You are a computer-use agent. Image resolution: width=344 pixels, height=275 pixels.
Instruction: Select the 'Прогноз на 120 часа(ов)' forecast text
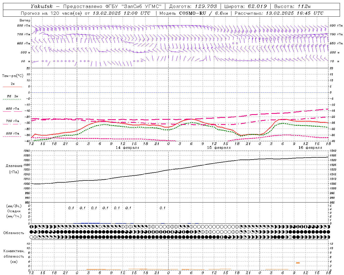52,13
